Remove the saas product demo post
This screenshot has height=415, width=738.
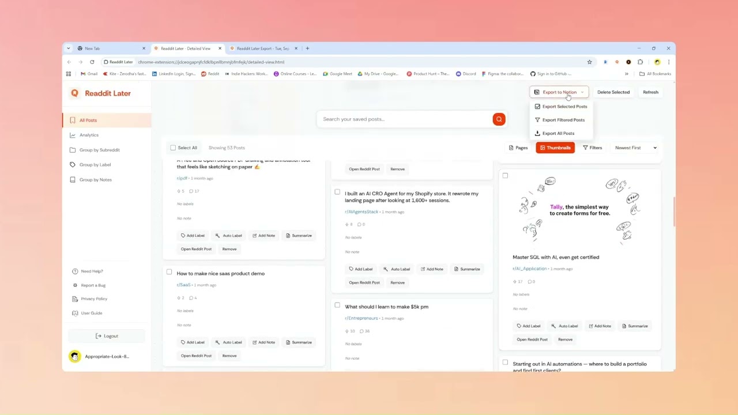229,356
